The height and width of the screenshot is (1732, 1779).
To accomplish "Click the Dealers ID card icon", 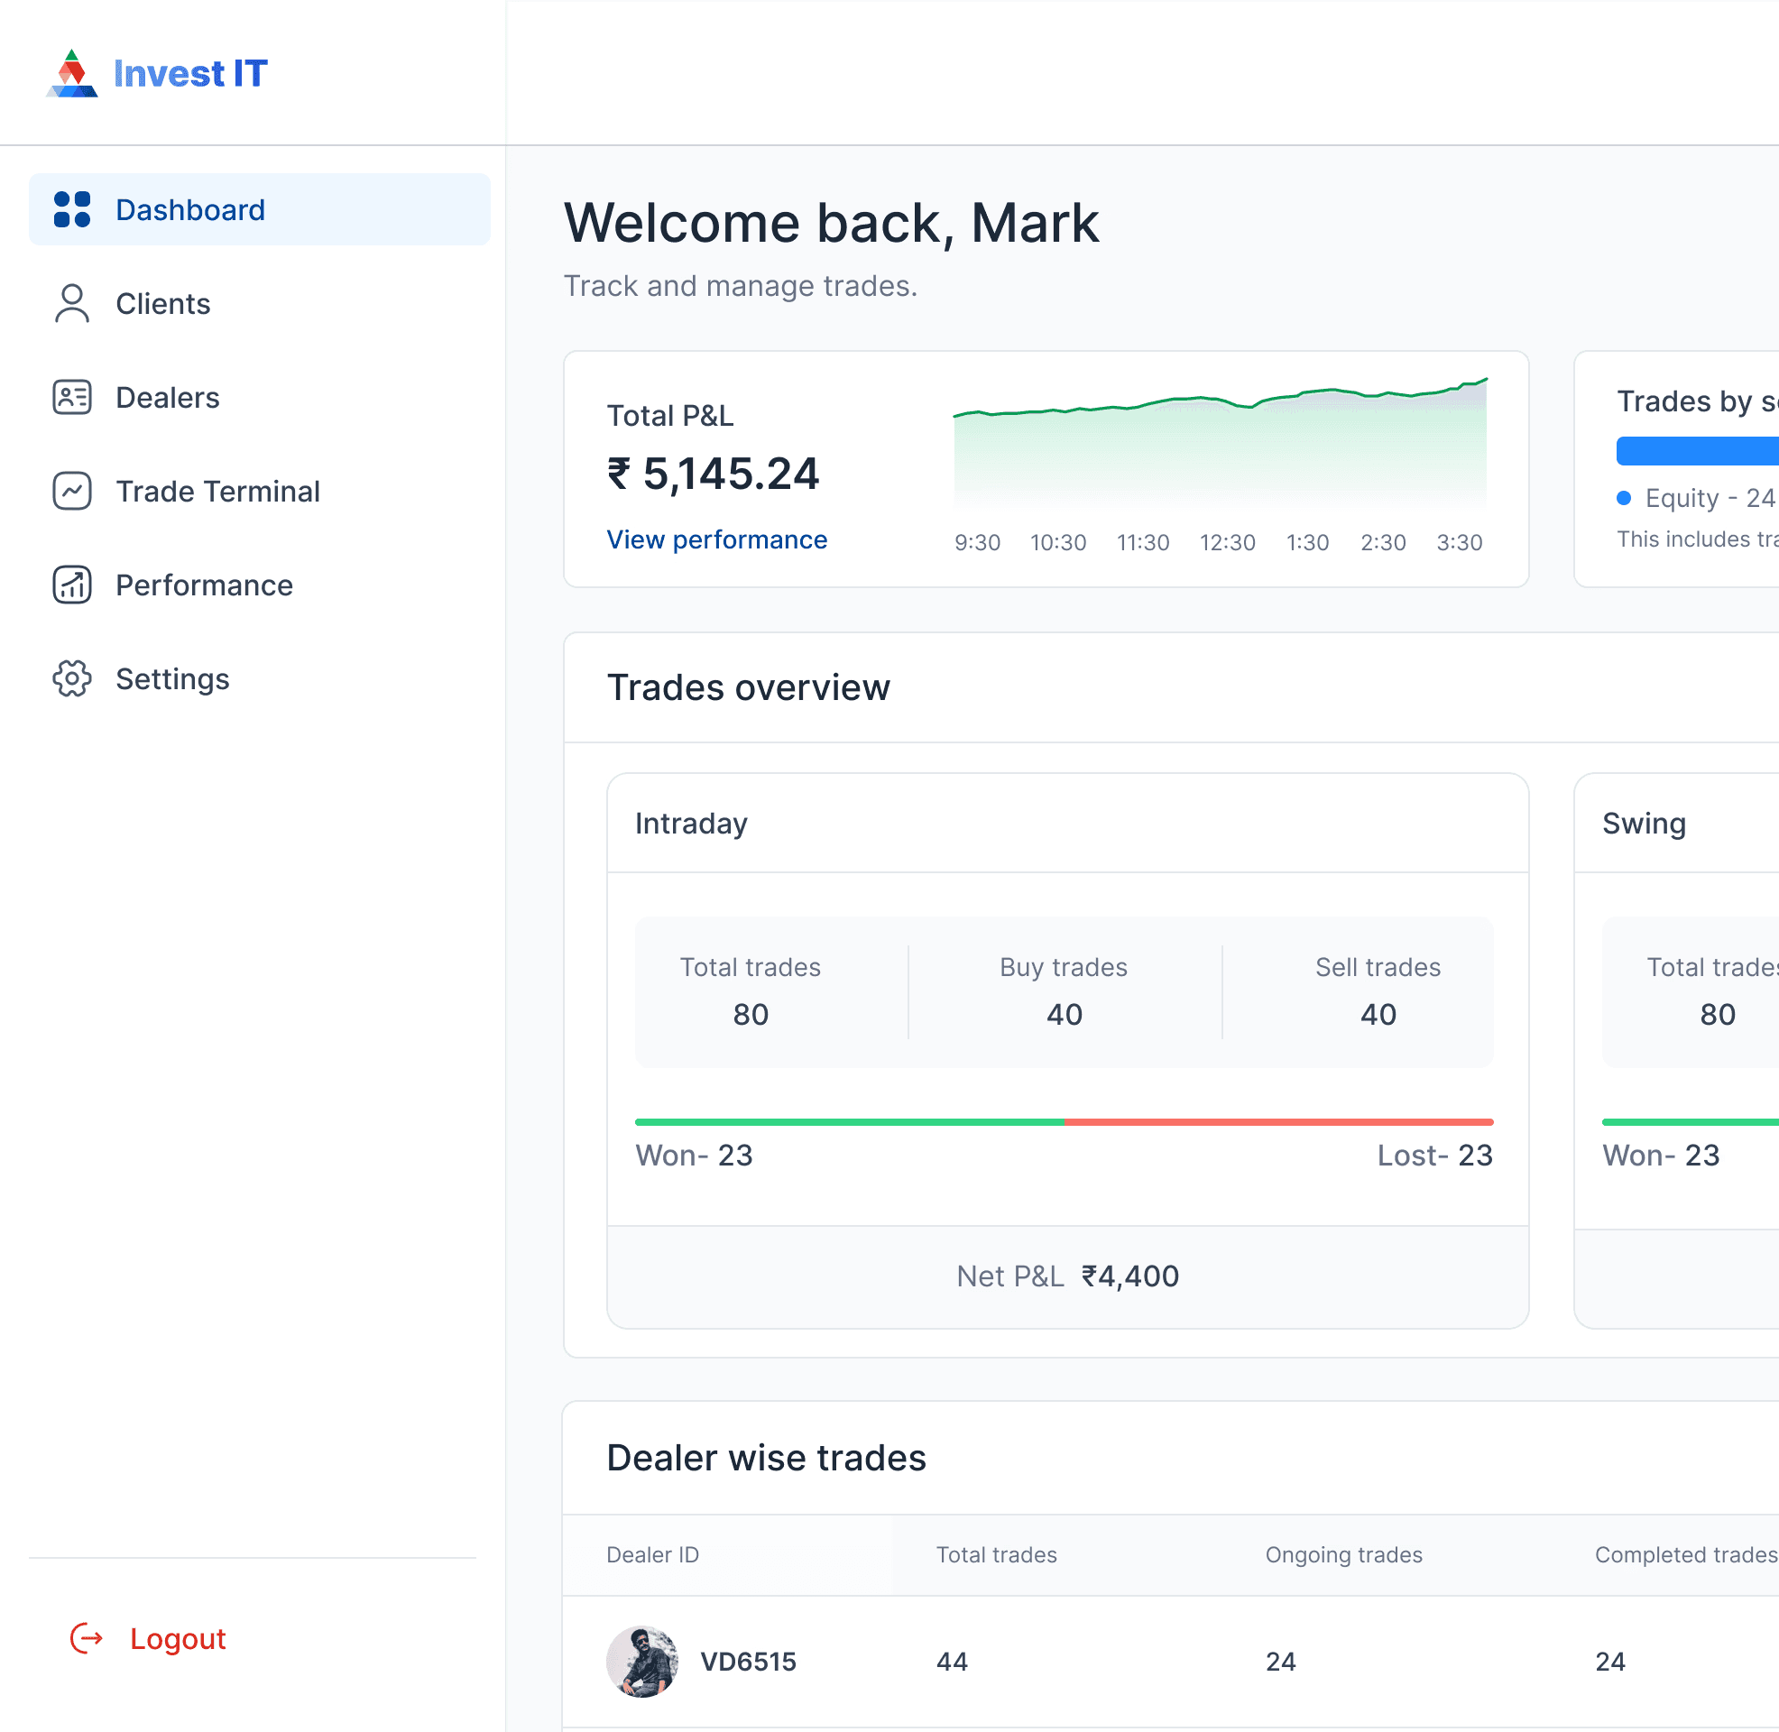I will coord(72,398).
